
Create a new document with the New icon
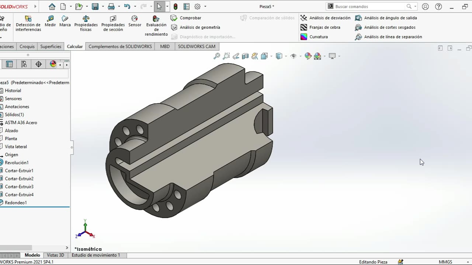(x=63, y=6)
